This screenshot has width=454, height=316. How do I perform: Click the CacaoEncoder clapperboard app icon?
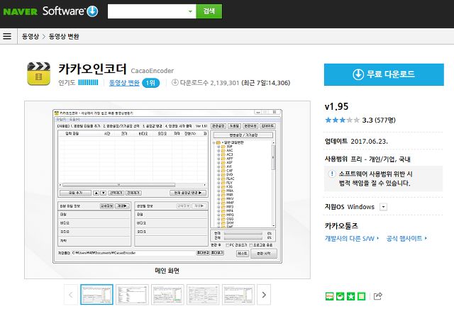coord(38,74)
